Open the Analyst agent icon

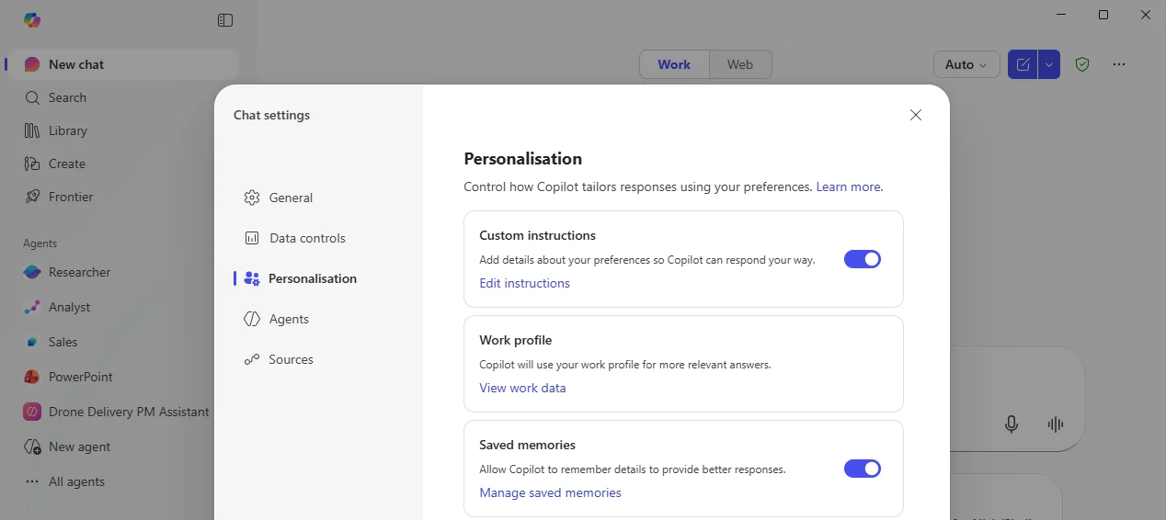point(32,307)
